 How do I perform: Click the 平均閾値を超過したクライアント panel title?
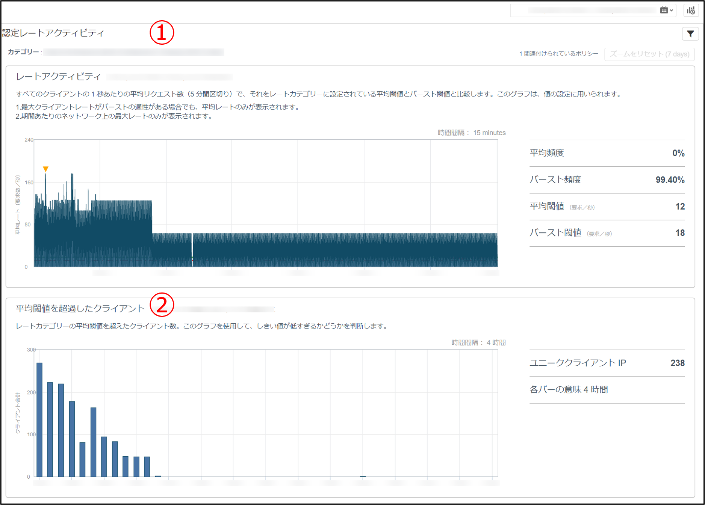pos(80,309)
